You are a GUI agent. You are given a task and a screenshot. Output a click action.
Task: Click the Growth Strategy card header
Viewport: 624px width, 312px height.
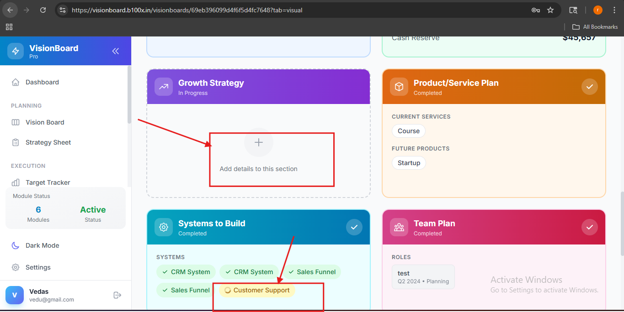point(258,87)
